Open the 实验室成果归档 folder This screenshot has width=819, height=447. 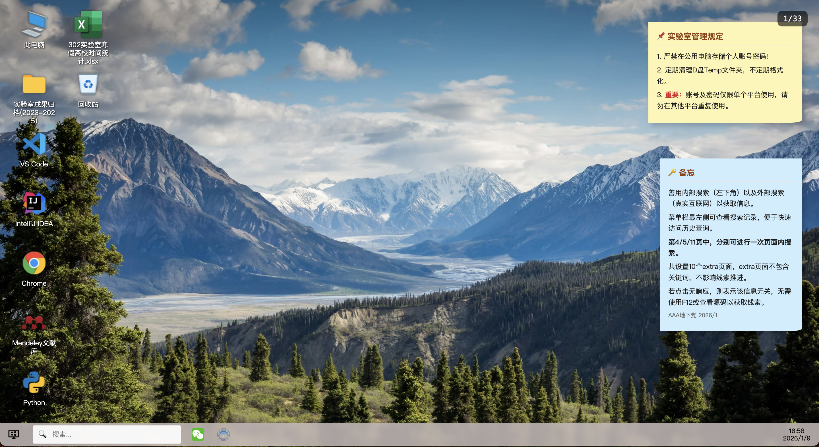point(34,84)
